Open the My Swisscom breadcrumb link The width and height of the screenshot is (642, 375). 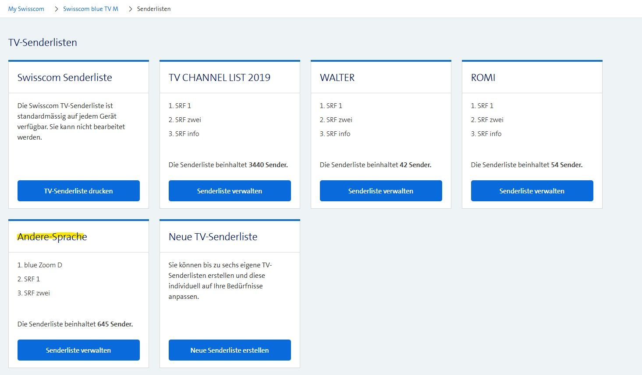coord(26,9)
